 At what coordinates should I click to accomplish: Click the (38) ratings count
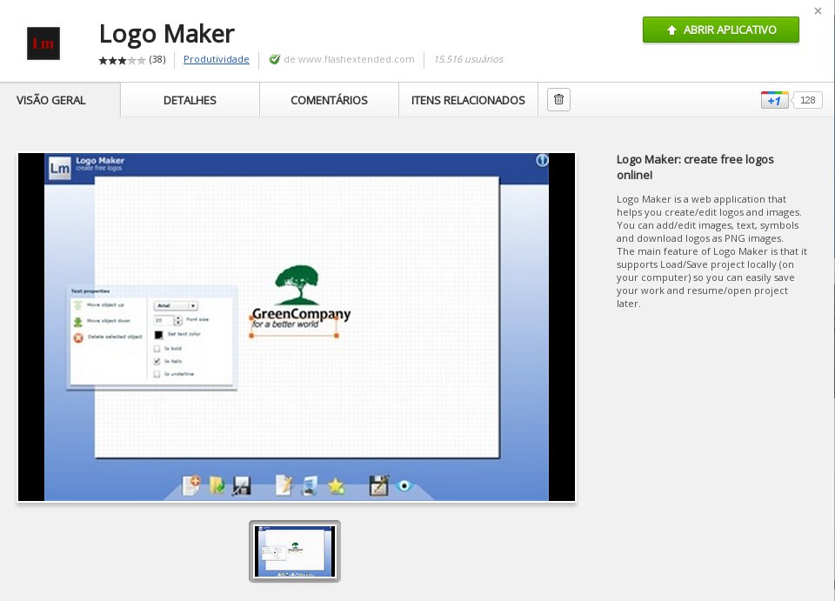click(x=157, y=59)
